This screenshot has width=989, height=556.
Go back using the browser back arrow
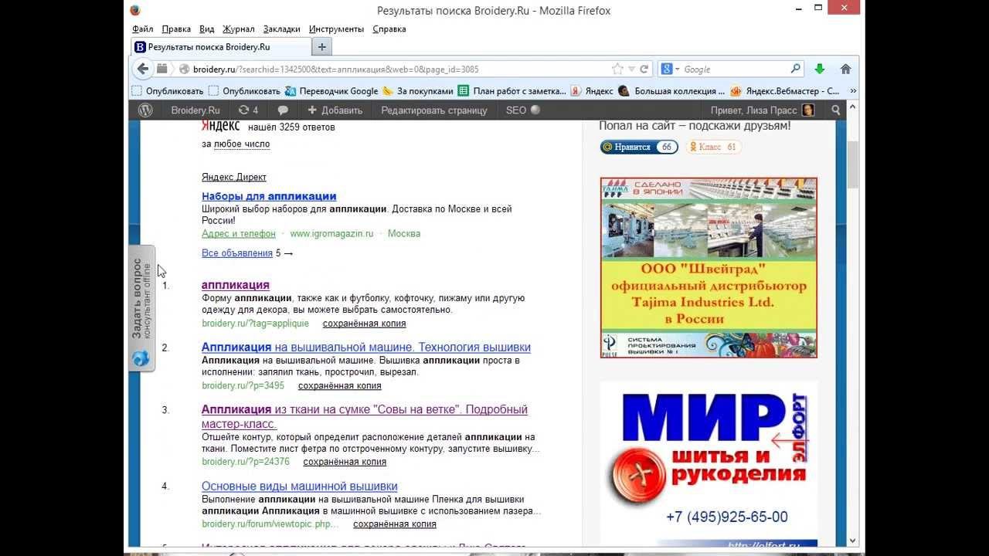coord(143,69)
